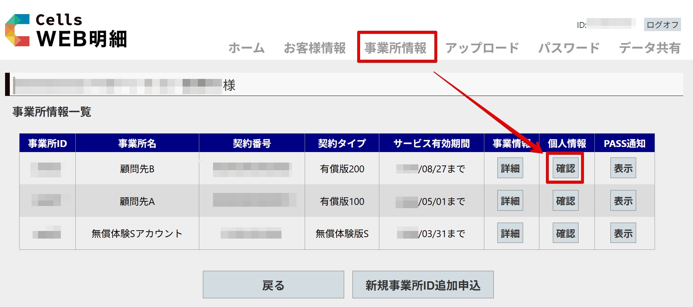Screen dimensions: 693x307
Task: Click 確認 button for 顧問先B
Action: pyautogui.click(x=565, y=168)
